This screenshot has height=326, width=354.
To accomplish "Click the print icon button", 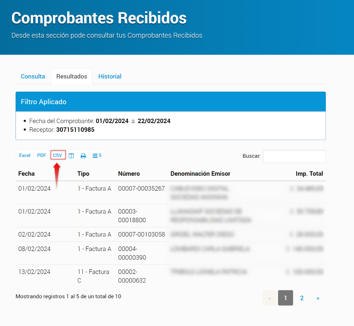I will 83,156.
